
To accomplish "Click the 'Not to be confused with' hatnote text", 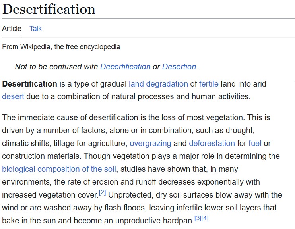I will coord(56,67).
